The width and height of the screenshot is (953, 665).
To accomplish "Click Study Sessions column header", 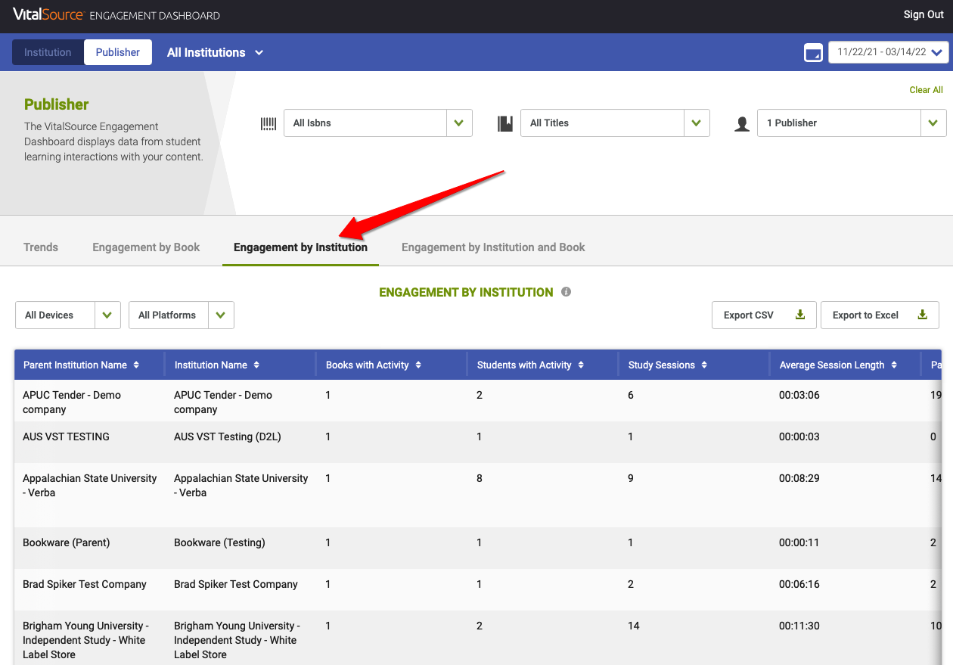I will (x=694, y=365).
